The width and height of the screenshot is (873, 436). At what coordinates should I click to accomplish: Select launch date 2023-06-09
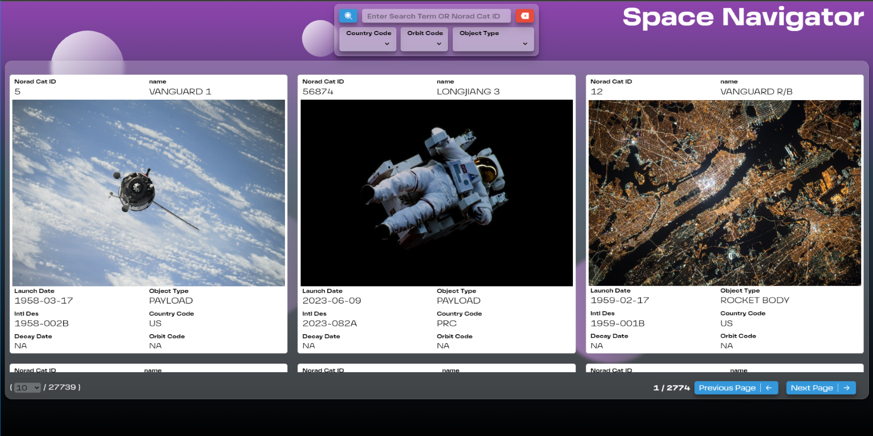pyautogui.click(x=332, y=301)
